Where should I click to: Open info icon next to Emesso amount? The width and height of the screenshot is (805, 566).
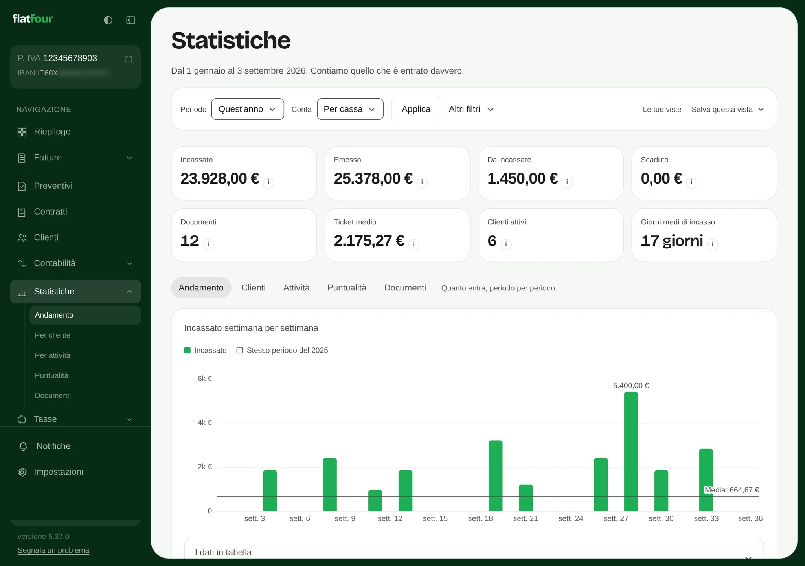422,182
